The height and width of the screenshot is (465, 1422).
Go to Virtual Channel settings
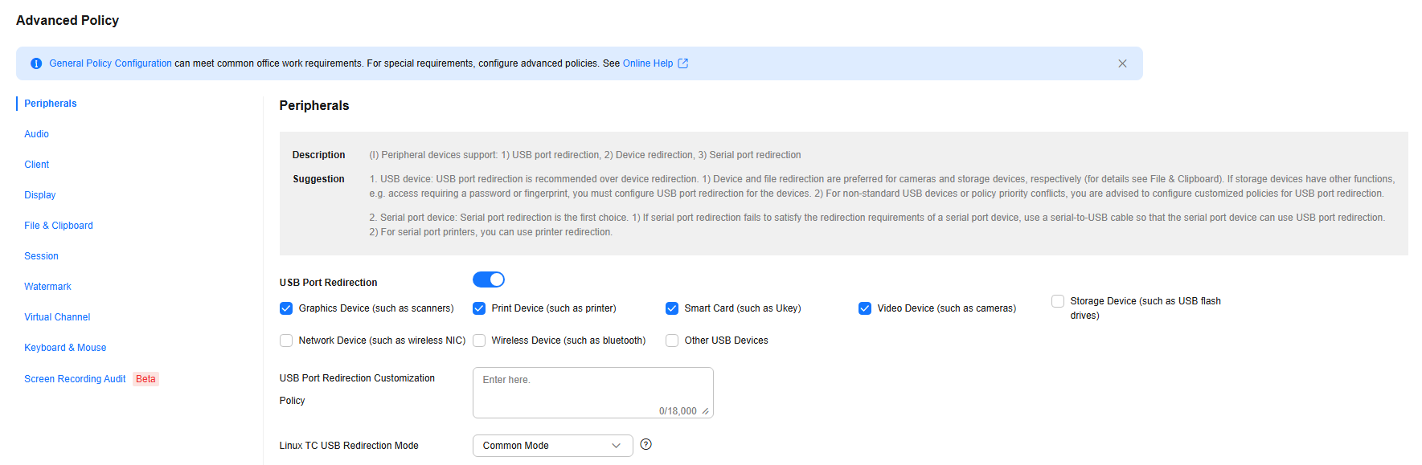57,317
